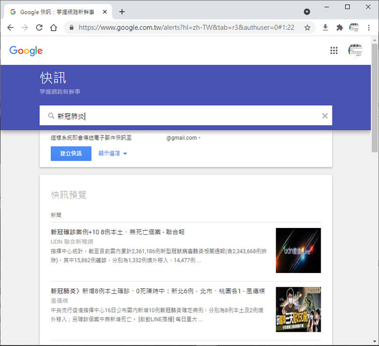Image resolution: width=379 pixels, height=346 pixels.
Task: Open the 風傳媒 新冠肺炎 article link
Action: tap(157, 291)
